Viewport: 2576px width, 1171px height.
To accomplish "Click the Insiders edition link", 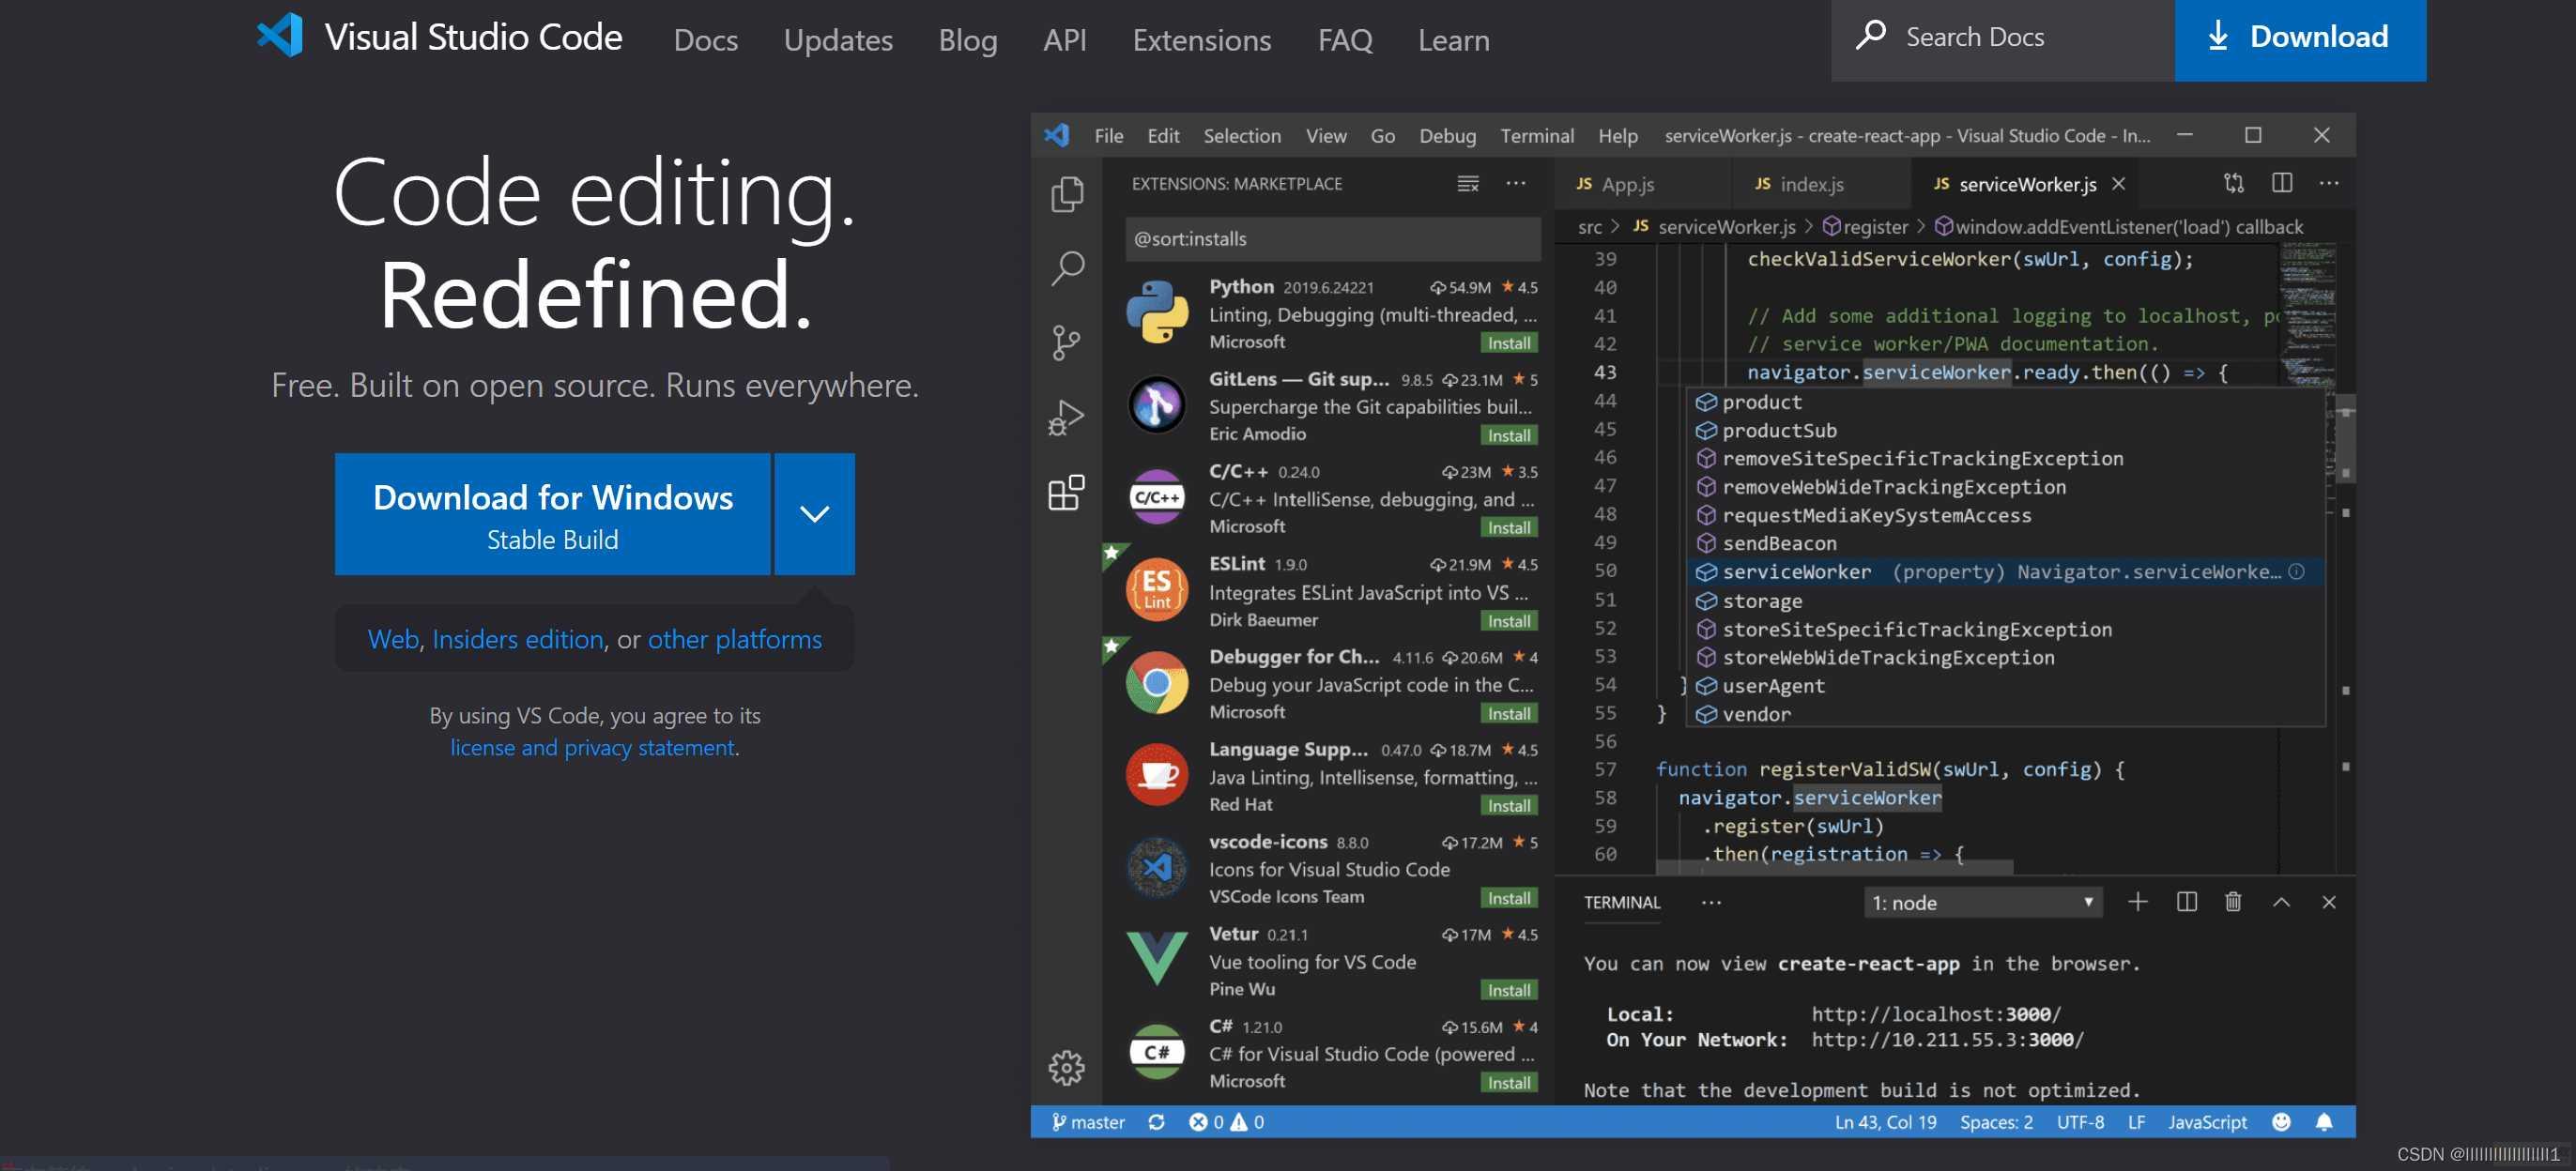I will pyautogui.click(x=516, y=637).
